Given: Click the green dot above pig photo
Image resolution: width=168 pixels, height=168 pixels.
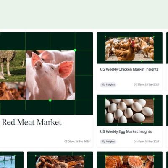Looking at the screenshot, I should (x=75, y=50).
